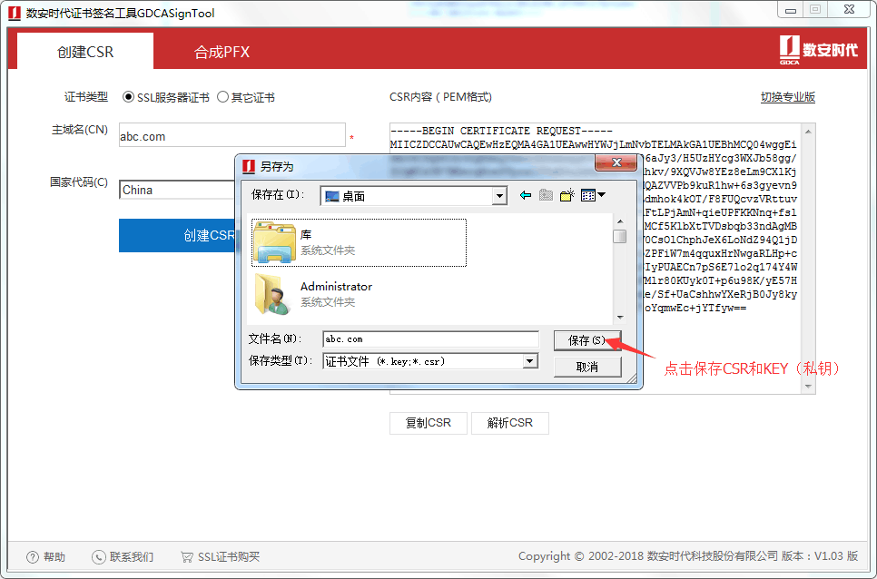Image resolution: width=877 pixels, height=579 pixels.
Task: Switch to the 创建CSR tab
Action: click(85, 52)
